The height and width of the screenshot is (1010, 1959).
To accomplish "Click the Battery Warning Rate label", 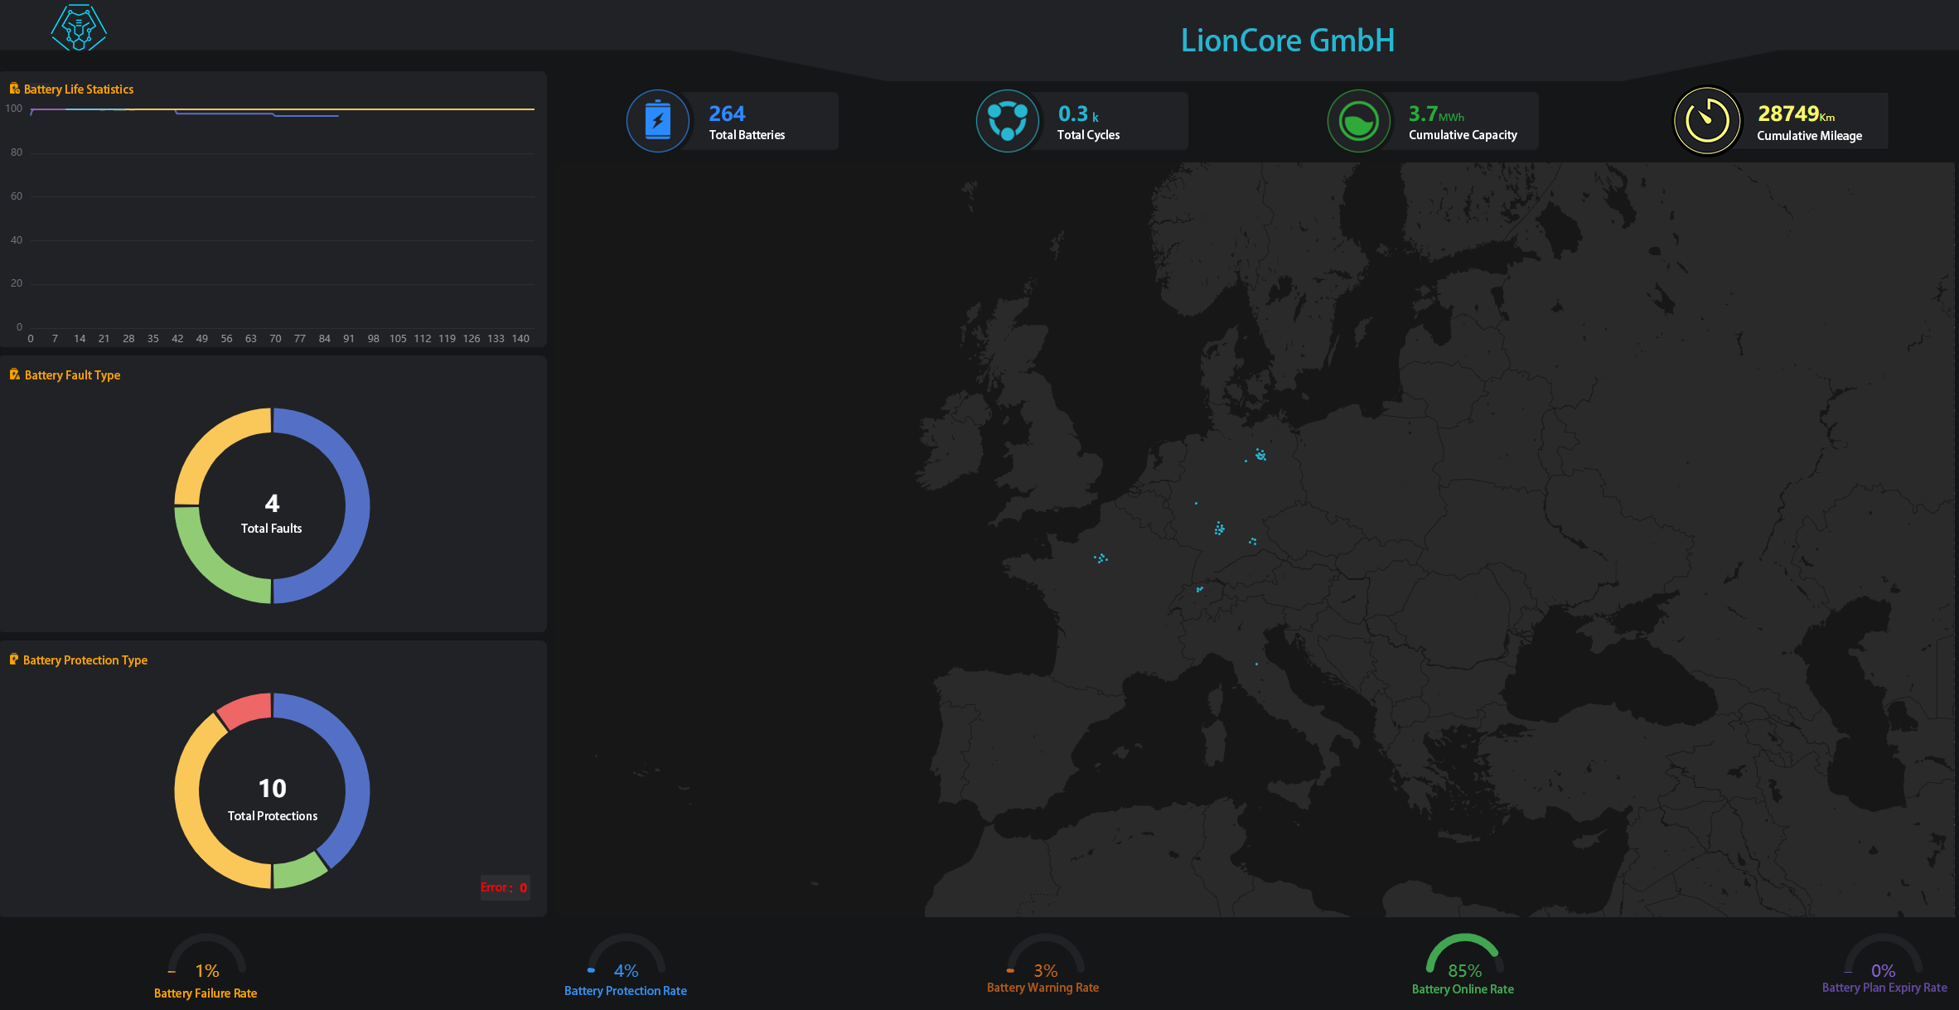I will click(x=1042, y=988).
